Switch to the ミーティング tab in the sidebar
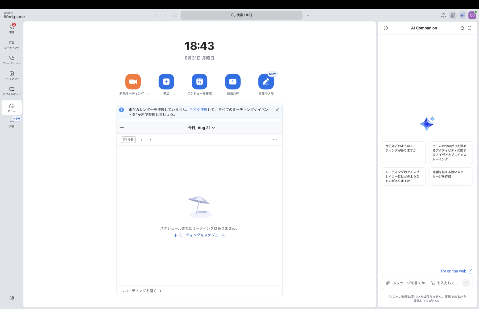479x309 pixels. pos(12,45)
